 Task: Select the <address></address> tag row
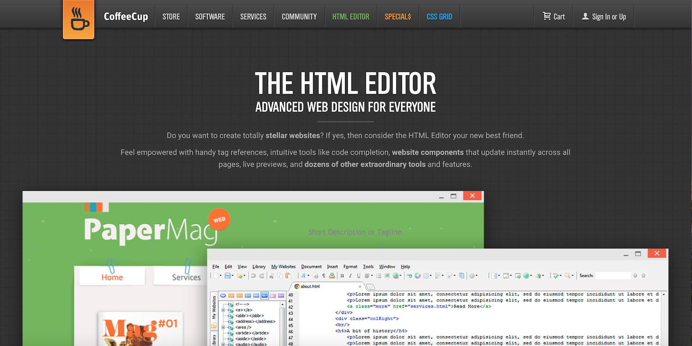coord(255,321)
